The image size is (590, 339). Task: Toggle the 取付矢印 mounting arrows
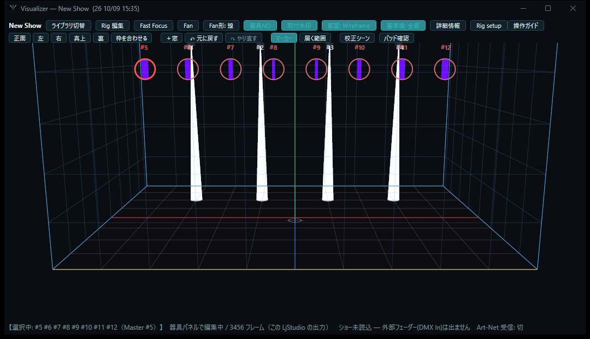coord(299,26)
